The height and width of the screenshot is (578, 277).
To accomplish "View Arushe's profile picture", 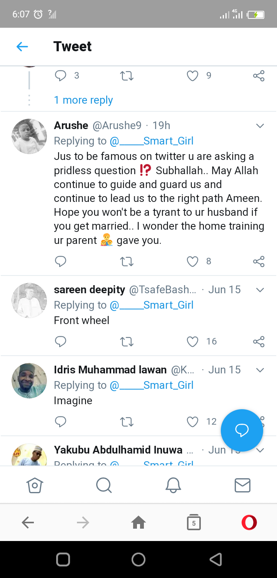I will pos(29,136).
